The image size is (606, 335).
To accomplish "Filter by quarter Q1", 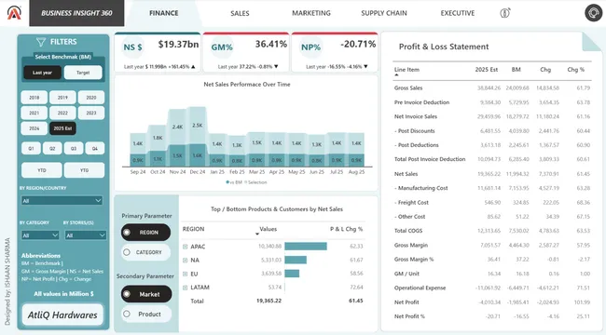I will pyautogui.click(x=31, y=149).
